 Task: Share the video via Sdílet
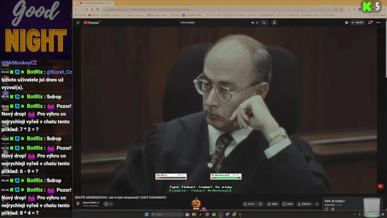272,204
